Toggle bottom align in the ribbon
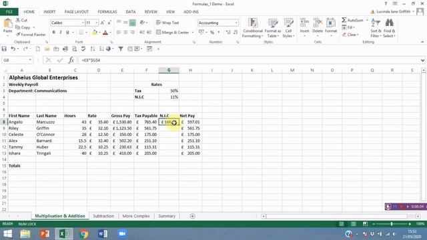Viewport: 427px width, 240px height. pyautogui.click(x=132, y=23)
